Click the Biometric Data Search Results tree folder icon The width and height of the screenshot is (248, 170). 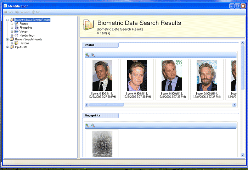coord(12,20)
